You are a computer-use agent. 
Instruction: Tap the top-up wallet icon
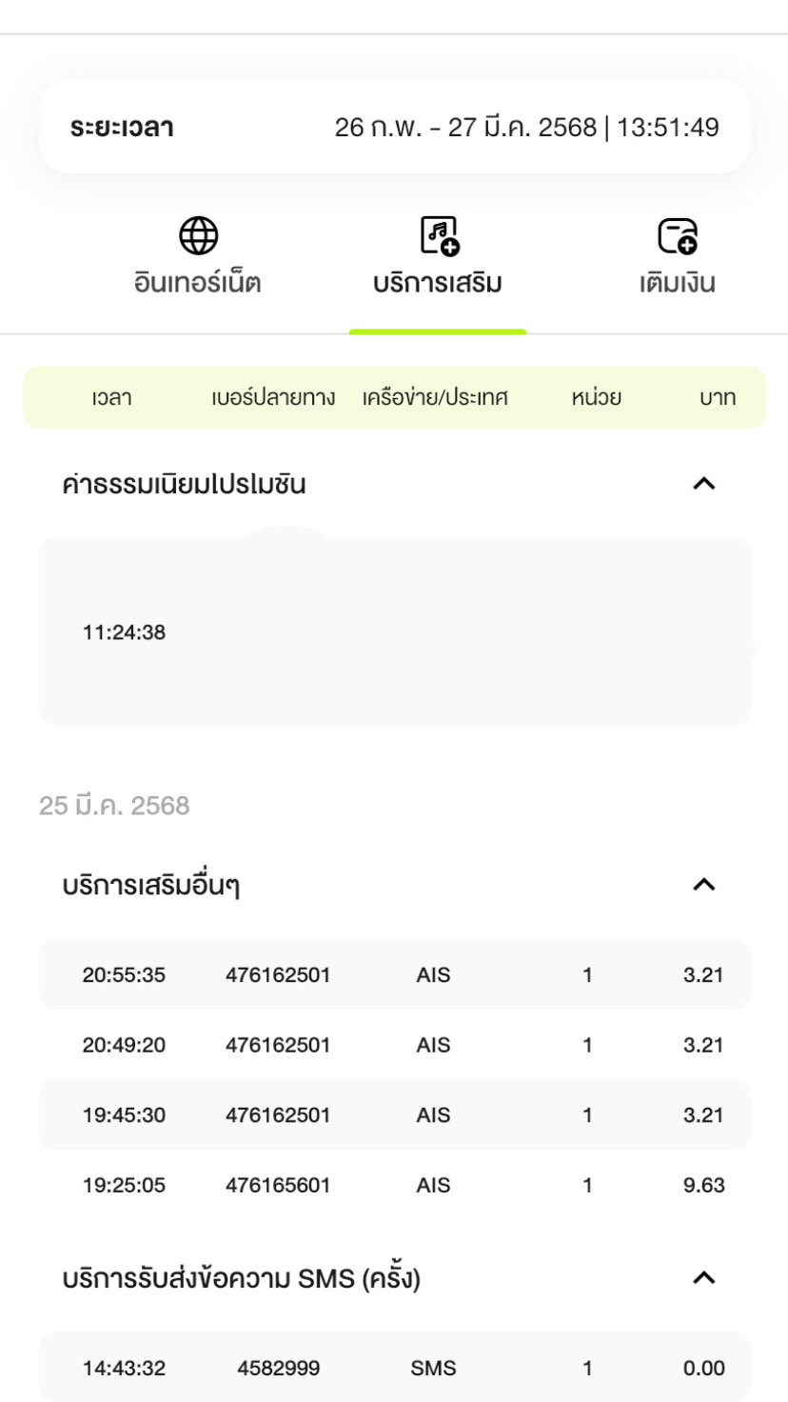678,235
